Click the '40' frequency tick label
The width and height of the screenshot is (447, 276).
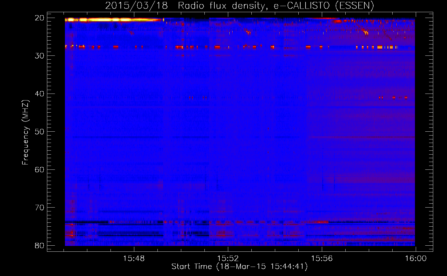coord(40,94)
